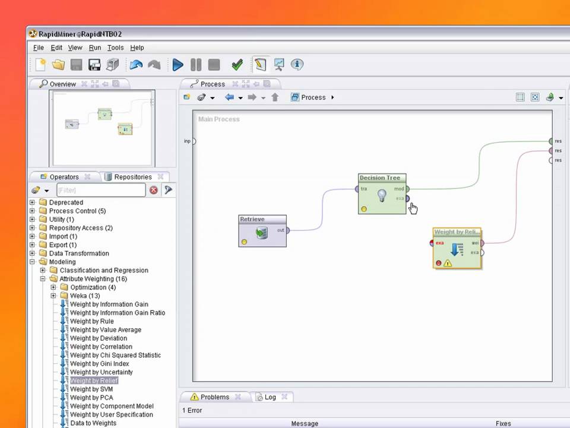Expand the Utility (1) folder
This screenshot has height=428, width=570.
point(32,219)
